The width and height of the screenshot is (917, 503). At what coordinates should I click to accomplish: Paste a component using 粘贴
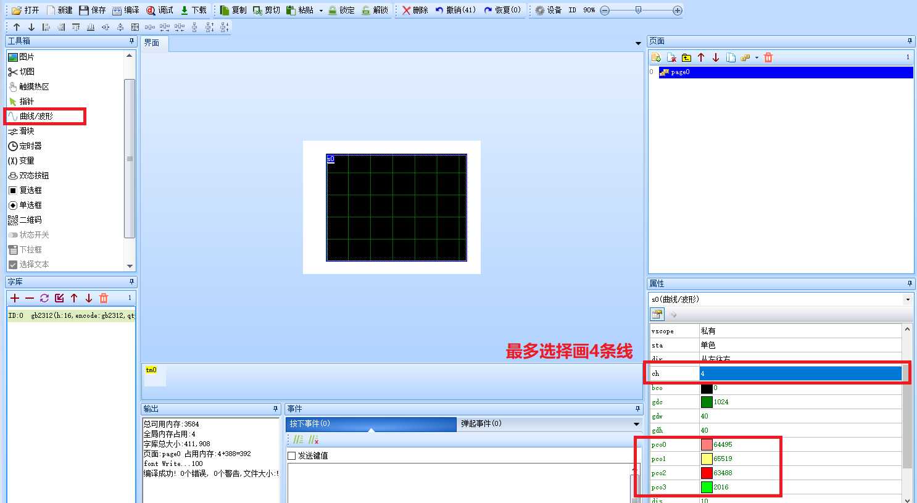tap(300, 10)
